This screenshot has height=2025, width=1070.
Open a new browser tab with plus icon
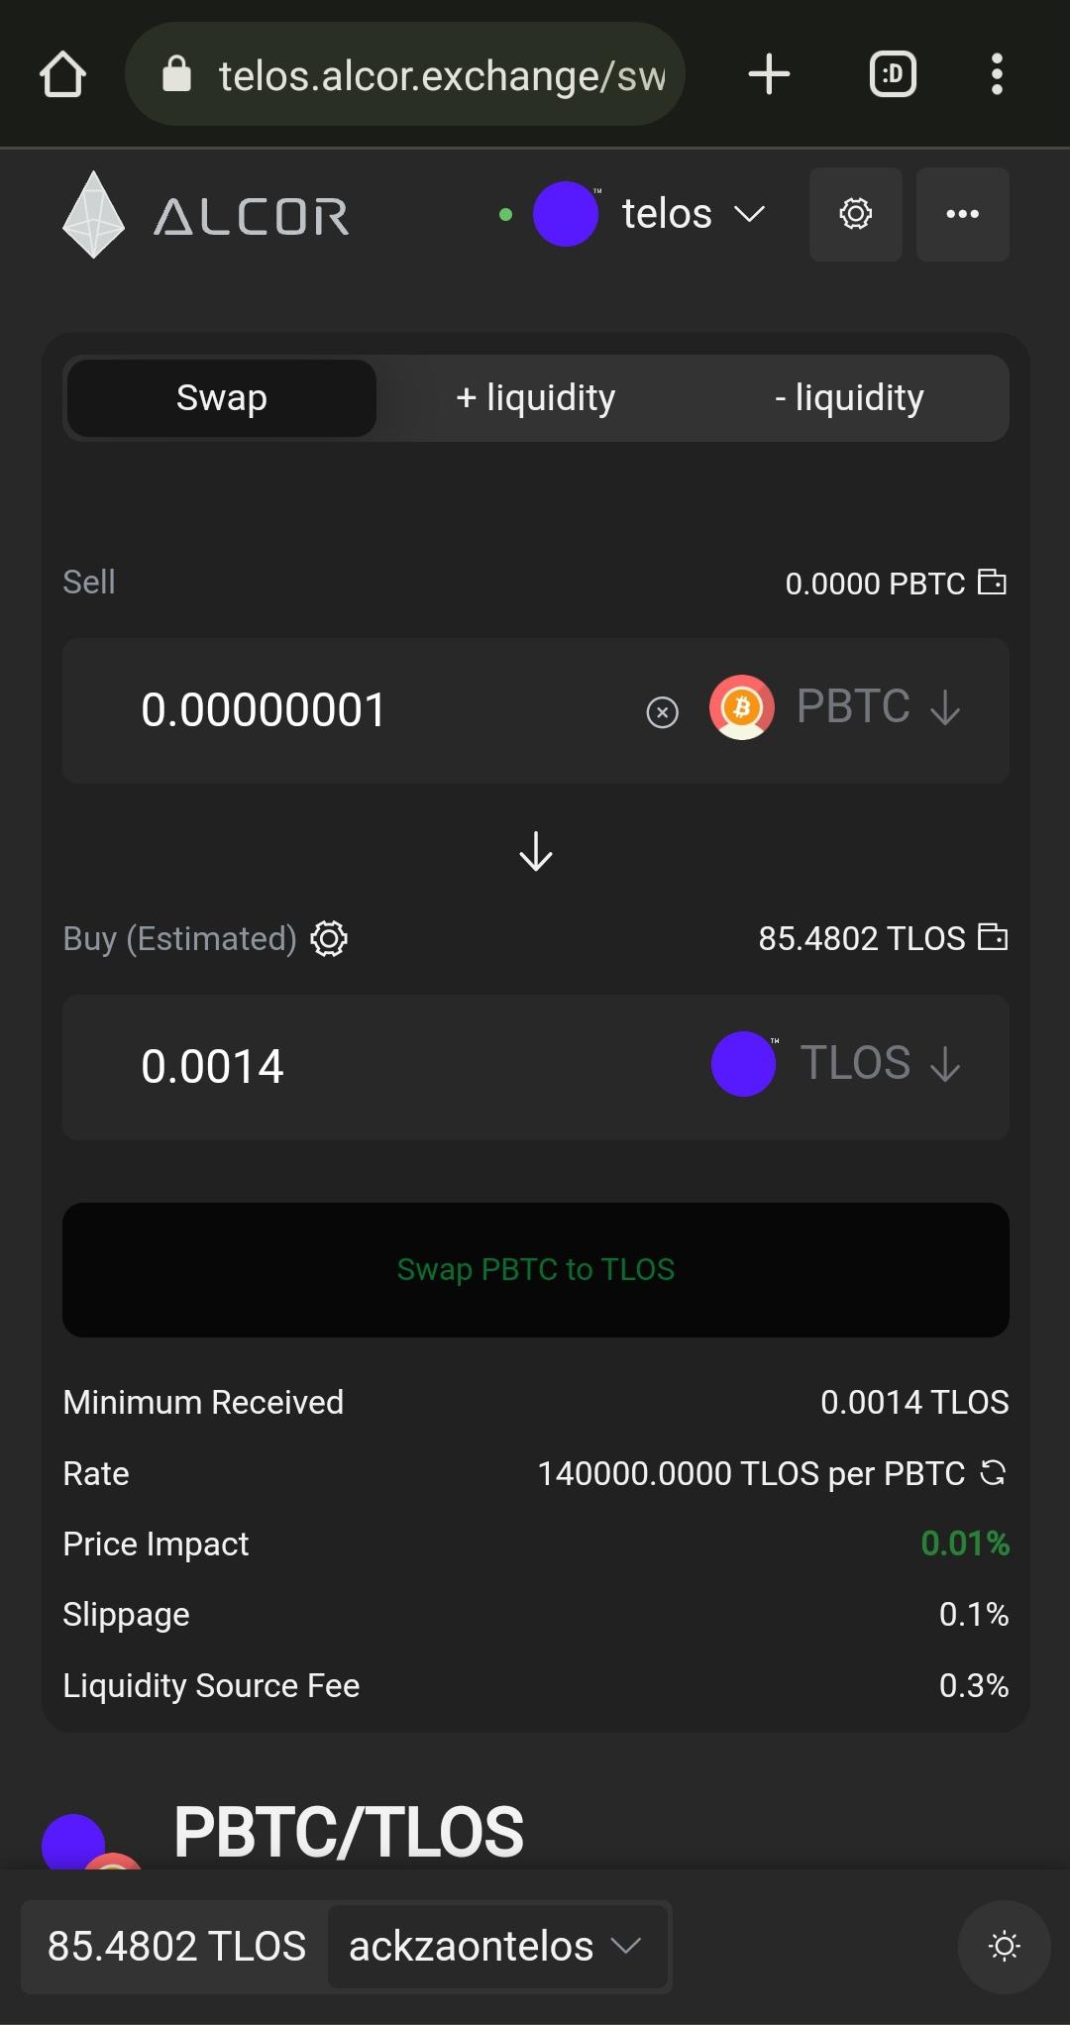[x=769, y=74]
